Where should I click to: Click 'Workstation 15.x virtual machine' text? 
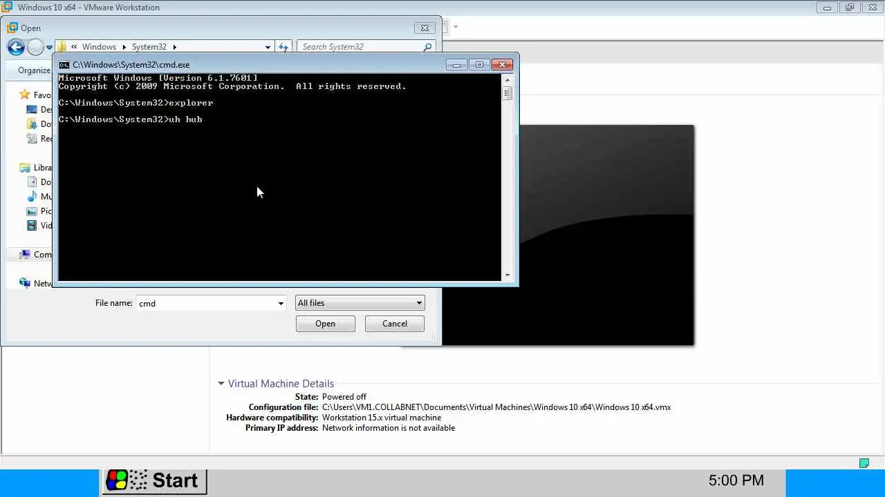pos(382,418)
